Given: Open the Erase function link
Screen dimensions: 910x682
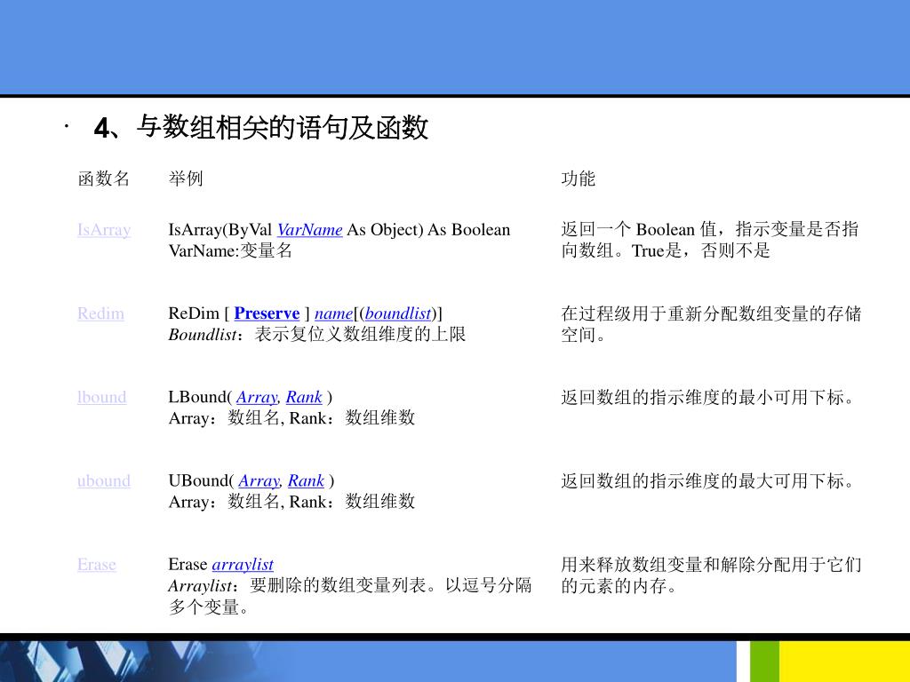Looking at the screenshot, I should pos(96,564).
